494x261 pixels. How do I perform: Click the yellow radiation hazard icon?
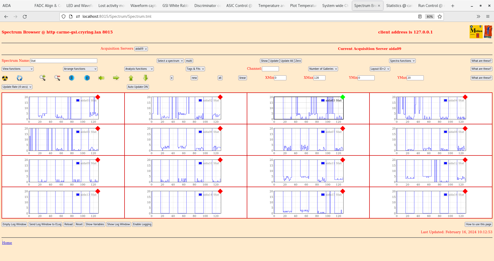tap(5, 78)
